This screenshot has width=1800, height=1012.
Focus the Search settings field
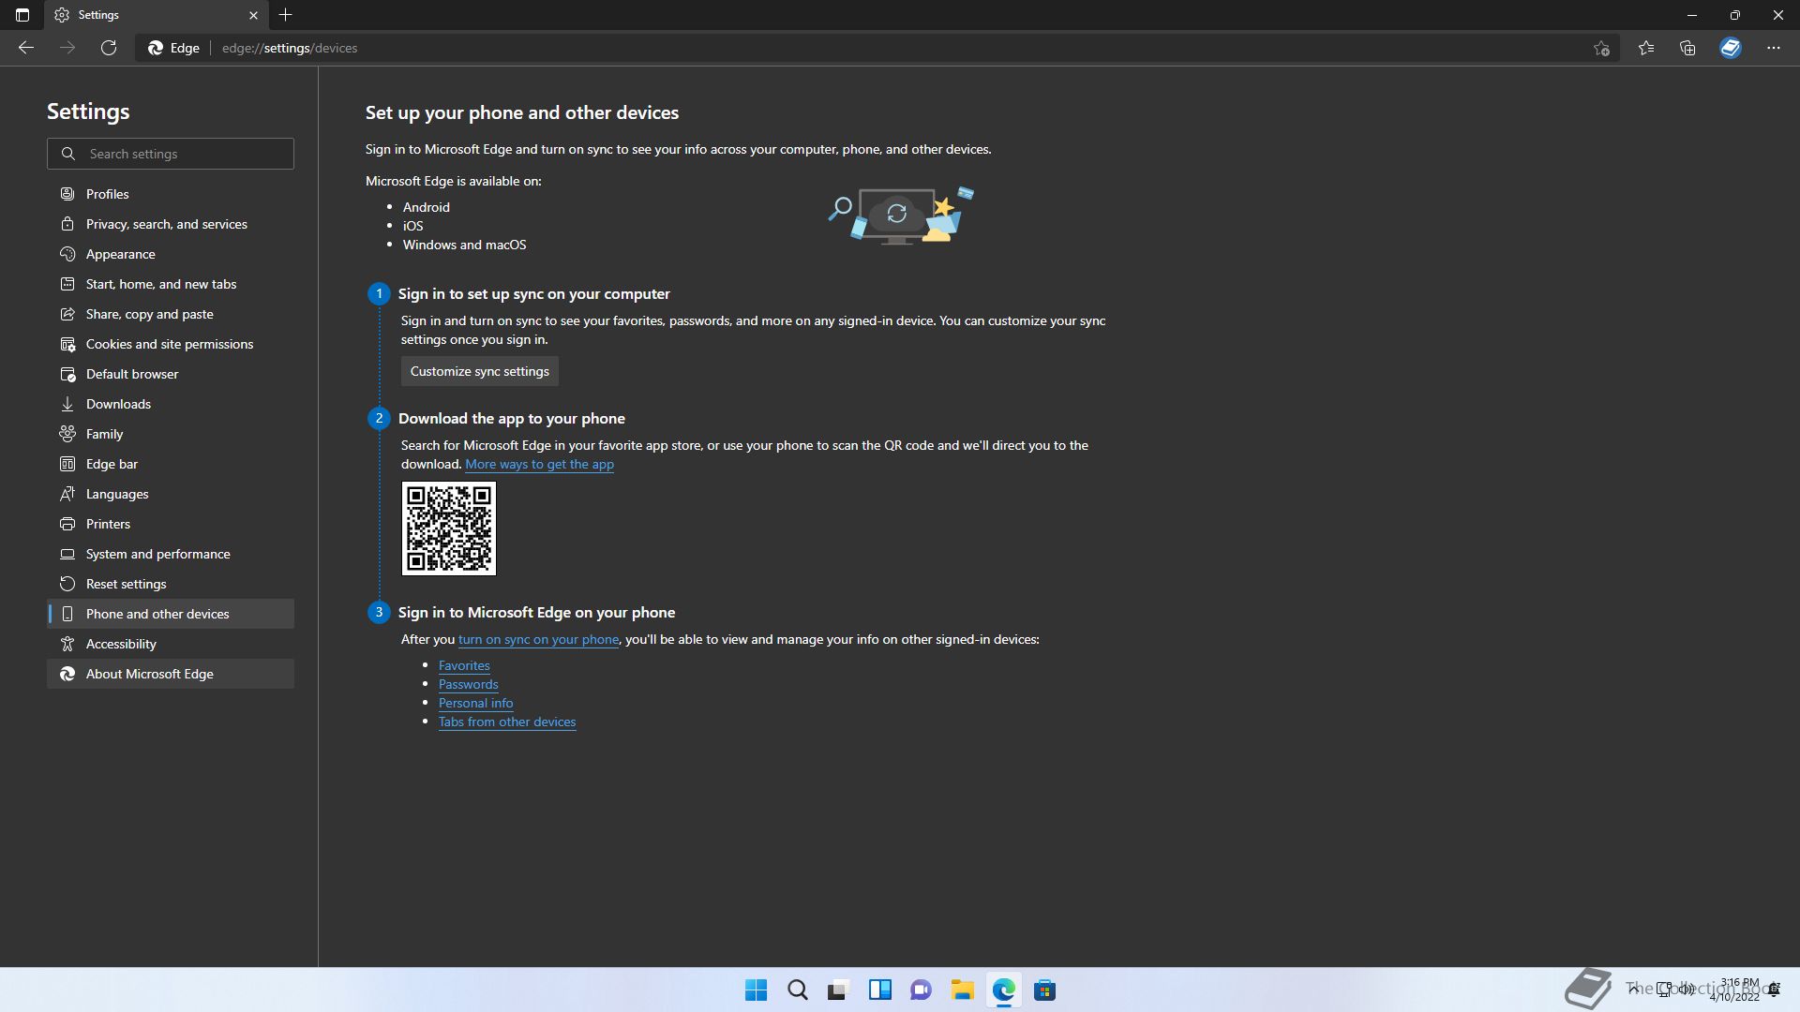pos(171,154)
